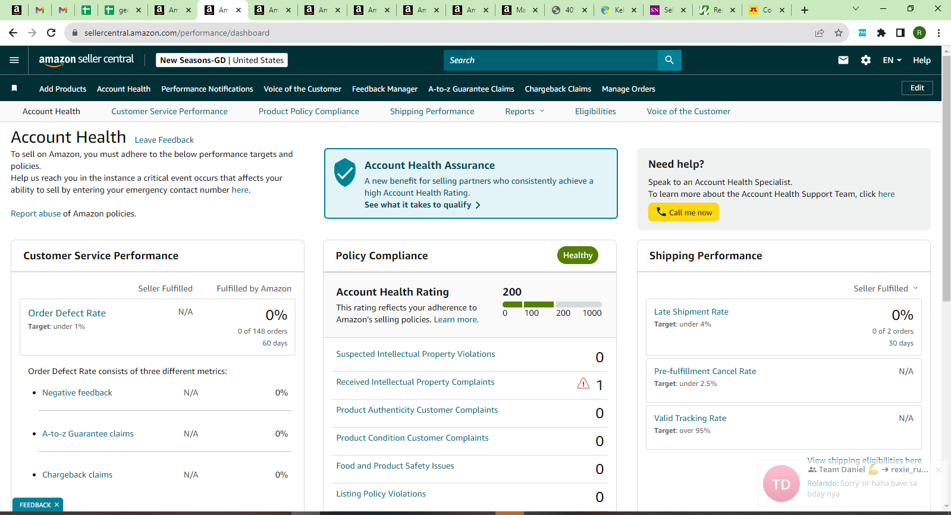Viewport: 951px width, 515px height.
Task: Bookmark this page with the star icon
Action: [x=839, y=33]
